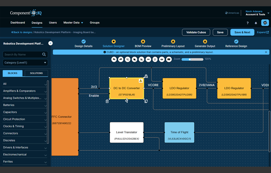Image resolution: width=271 pixels, height=173 pixels.
Task: Go to Reference Design step
Action: [236, 44]
